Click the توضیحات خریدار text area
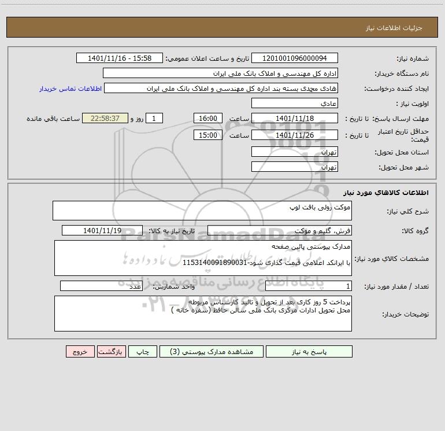This screenshot has height=431, width=445. [x=203, y=314]
